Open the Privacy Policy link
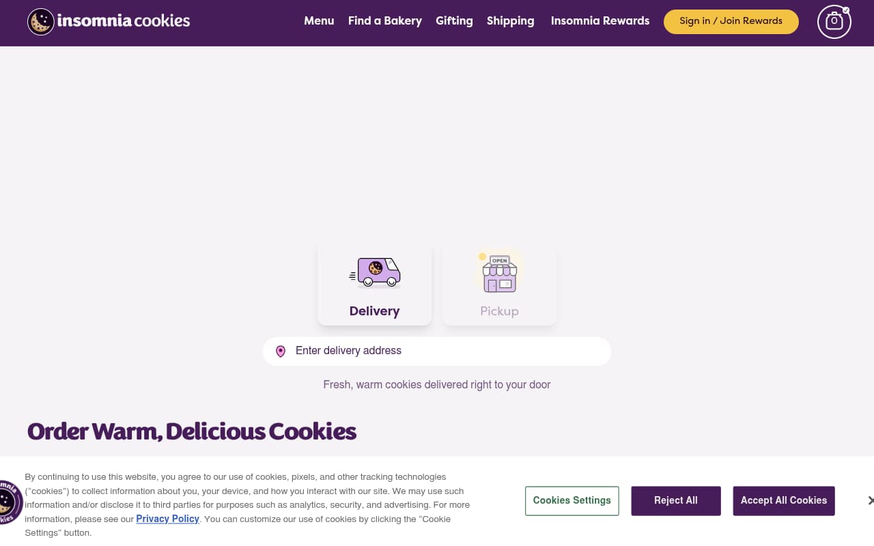The image size is (874, 546). 167,519
